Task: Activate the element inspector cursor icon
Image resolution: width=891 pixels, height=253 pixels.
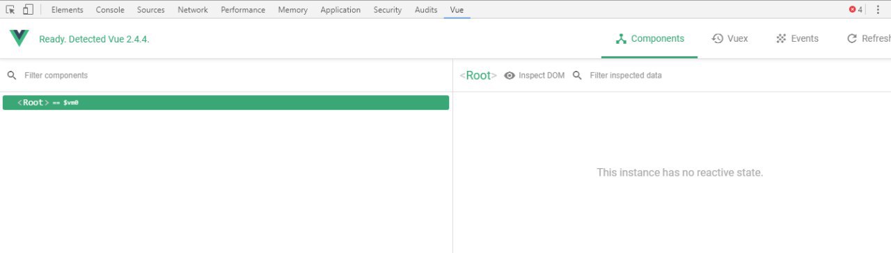Action: pos(10,10)
